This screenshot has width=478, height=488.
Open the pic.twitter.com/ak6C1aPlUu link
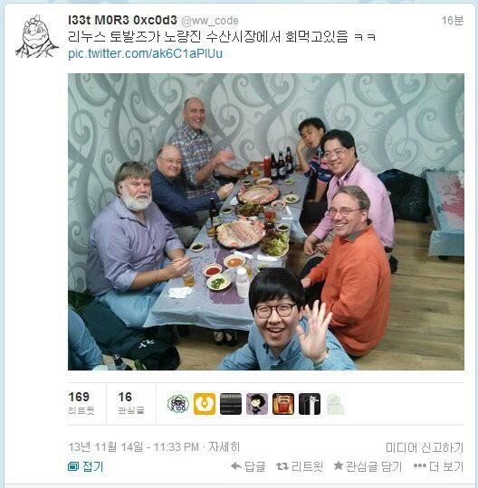tap(146, 53)
